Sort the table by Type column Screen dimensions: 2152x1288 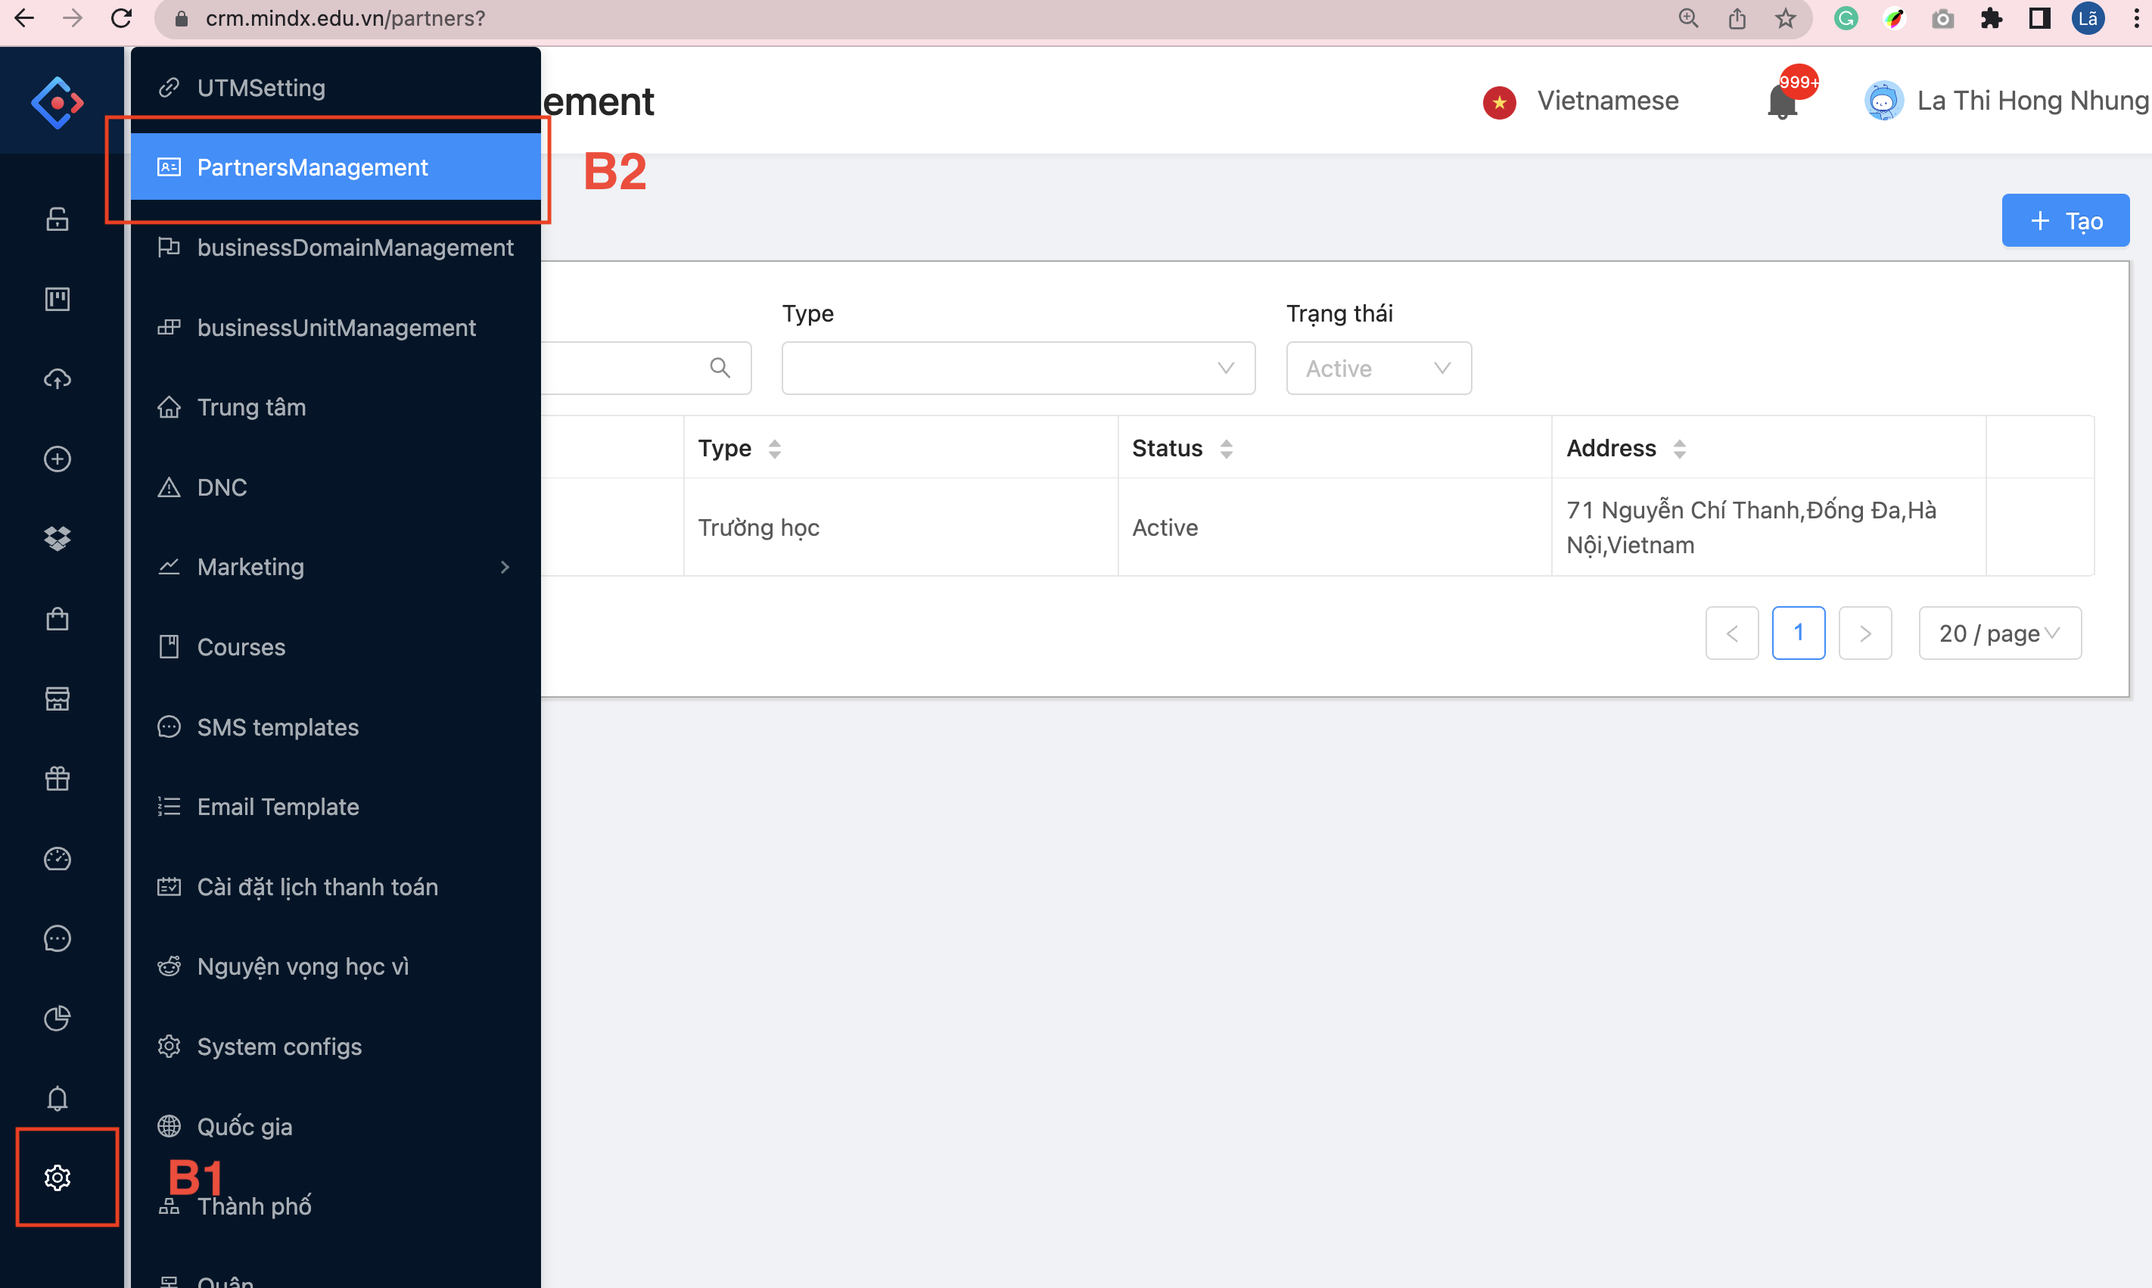(775, 449)
